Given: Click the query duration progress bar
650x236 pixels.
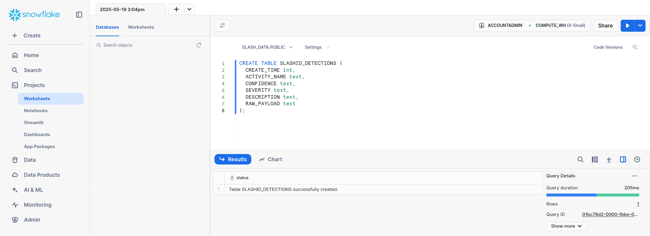Looking at the screenshot, I should click(592, 195).
